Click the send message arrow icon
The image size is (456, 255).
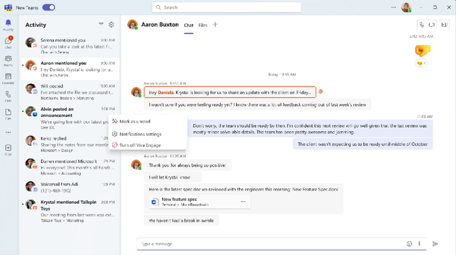tap(435, 244)
